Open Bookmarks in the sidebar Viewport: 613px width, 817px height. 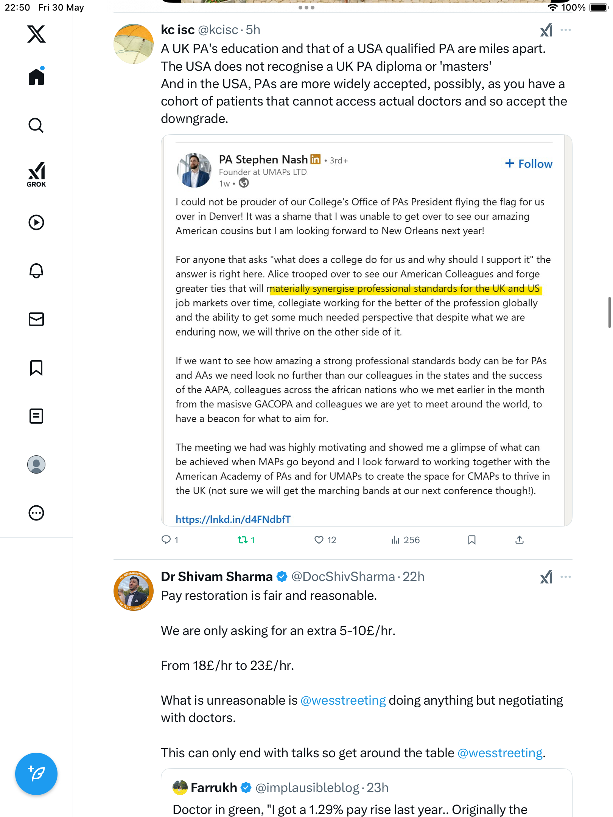[x=36, y=368]
